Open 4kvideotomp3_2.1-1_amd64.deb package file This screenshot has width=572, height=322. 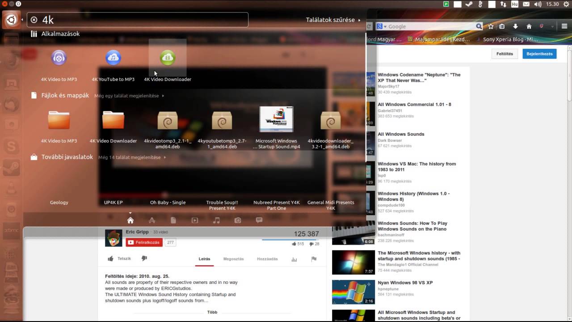(168, 120)
